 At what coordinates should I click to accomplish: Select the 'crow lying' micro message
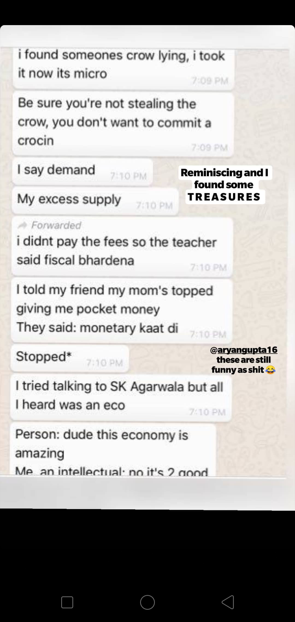pyautogui.click(x=123, y=68)
